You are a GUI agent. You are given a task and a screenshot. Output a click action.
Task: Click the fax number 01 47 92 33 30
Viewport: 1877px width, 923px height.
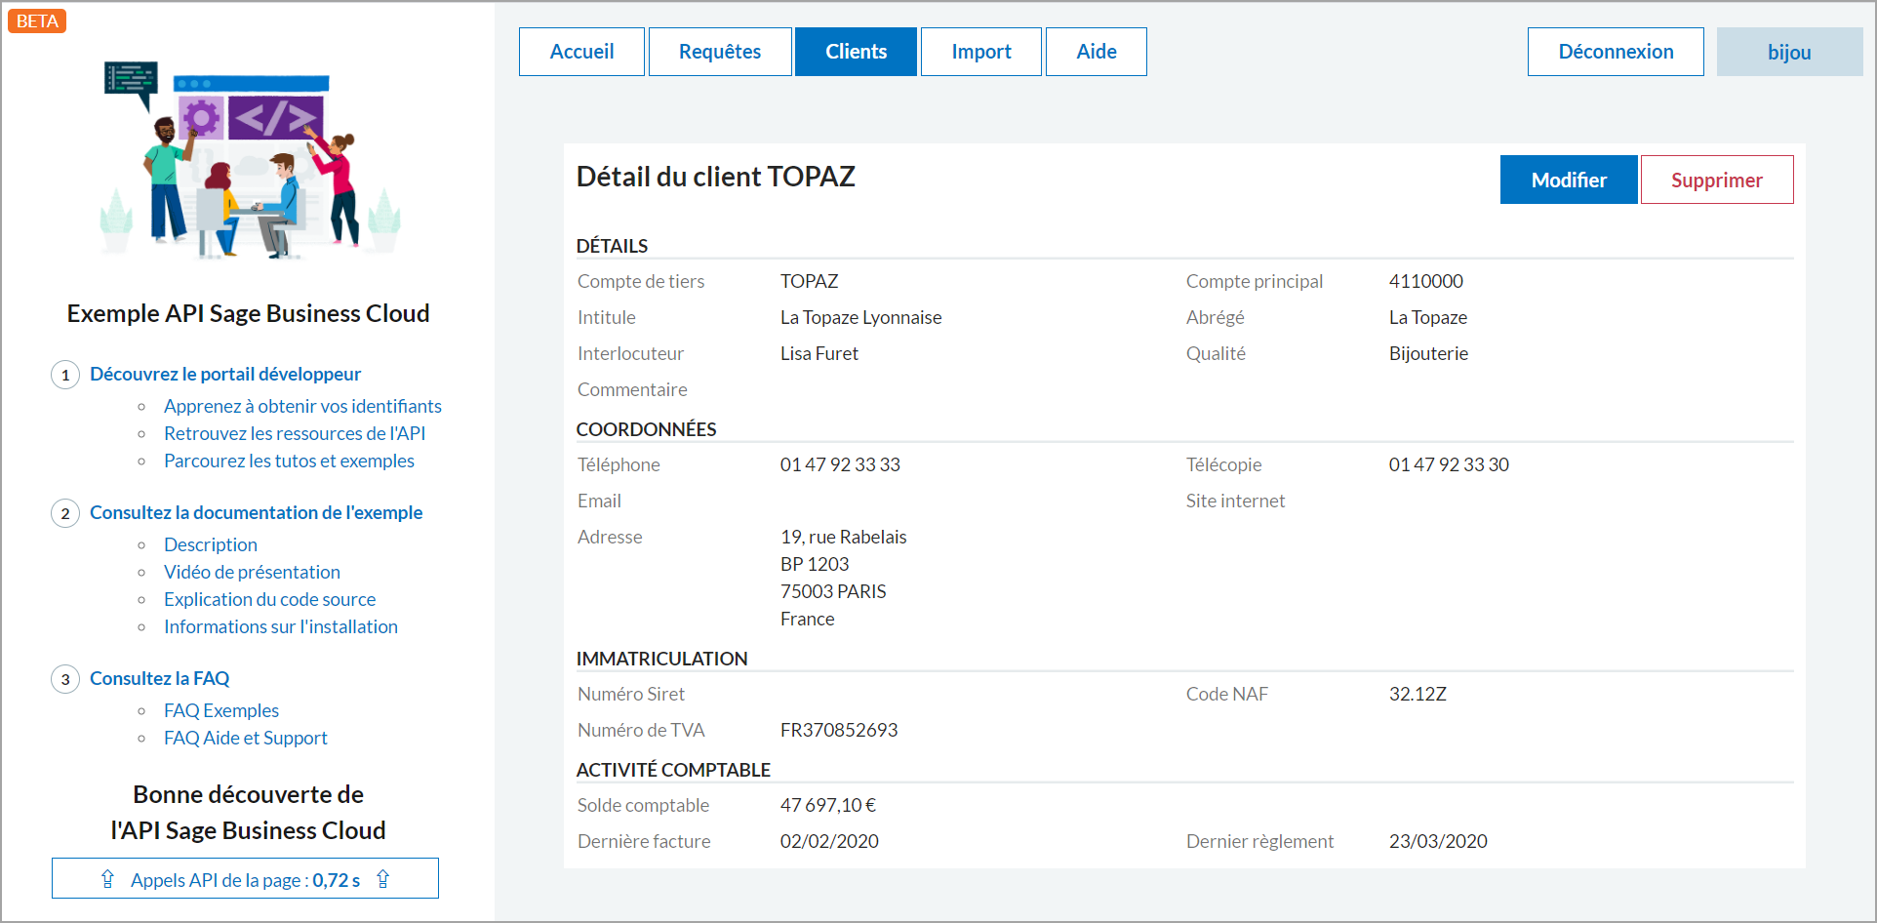(1449, 464)
